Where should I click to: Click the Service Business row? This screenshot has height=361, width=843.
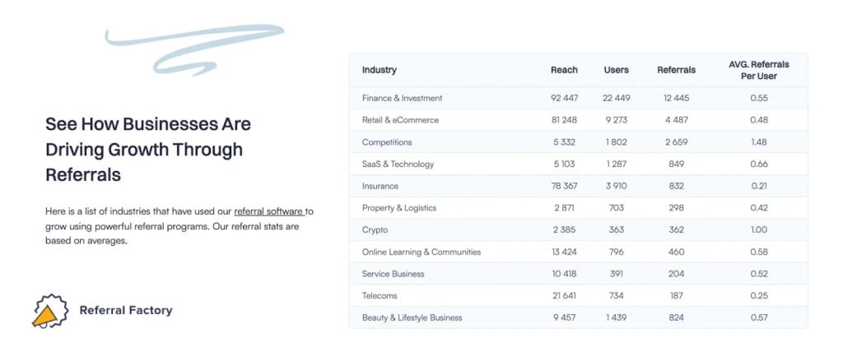[579, 274]
